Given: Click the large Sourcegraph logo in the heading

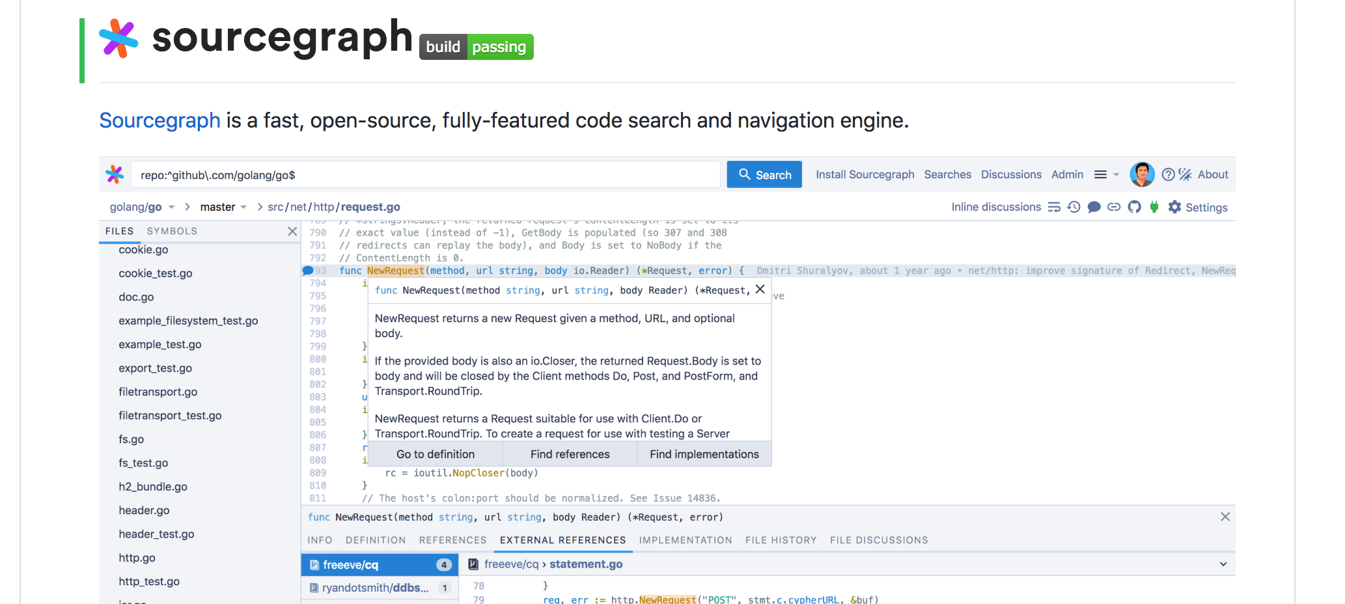Looking at the screenshot, I should pos(118,38).
